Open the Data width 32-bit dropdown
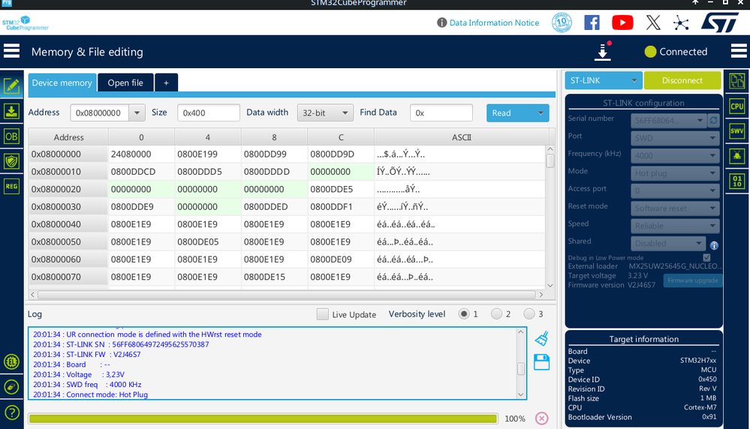This screenshot has height=429, width=750. 325,112
